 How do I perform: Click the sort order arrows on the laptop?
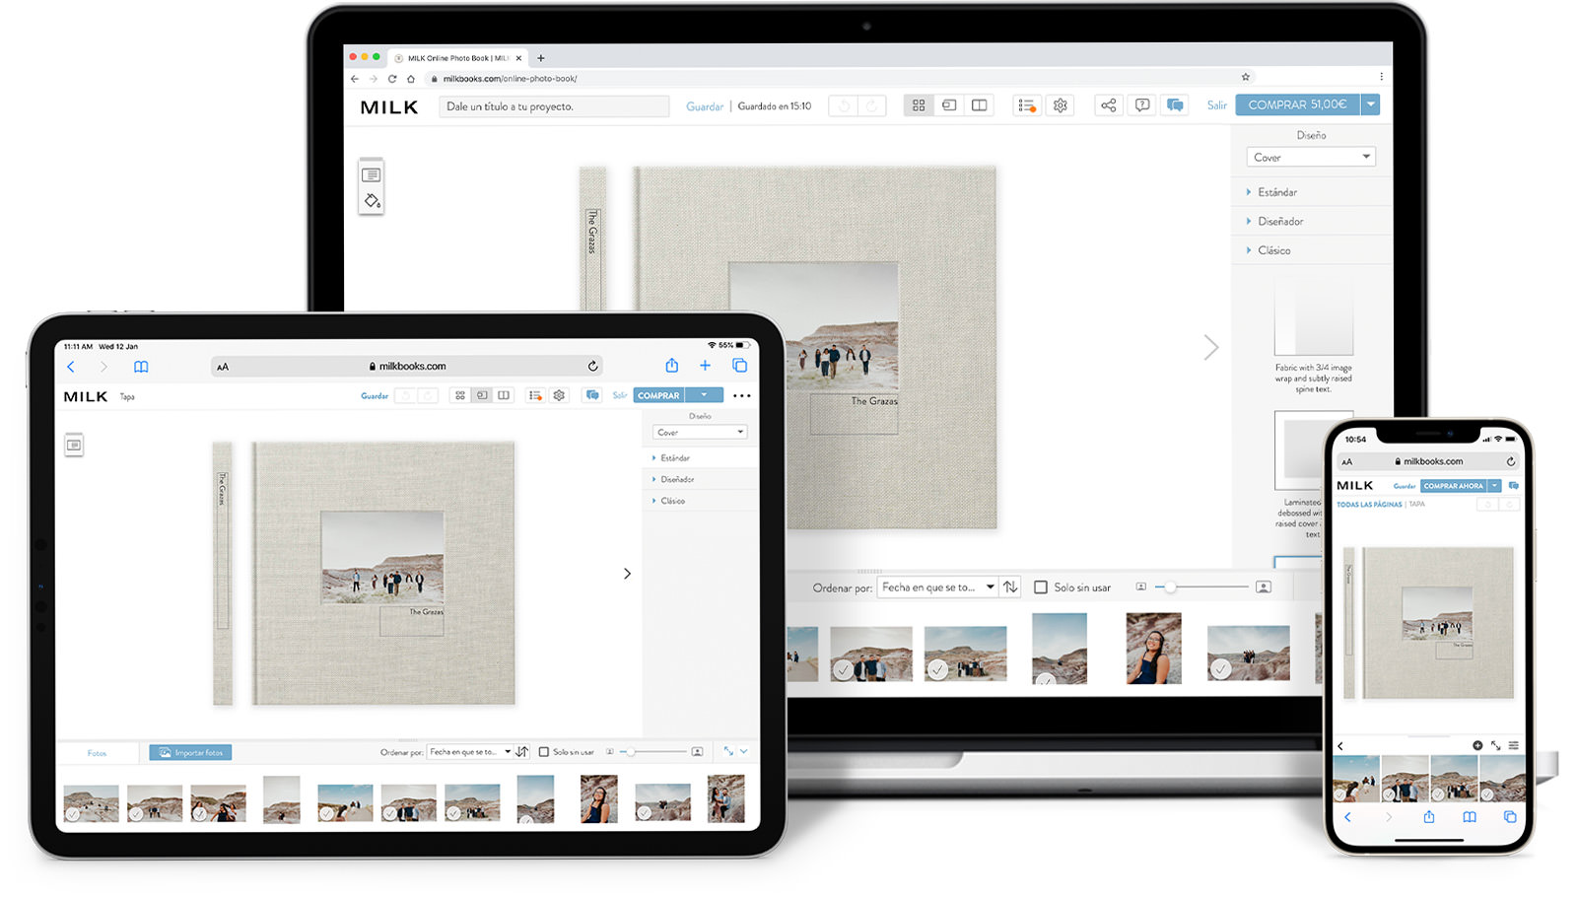tap(1010, 587)
